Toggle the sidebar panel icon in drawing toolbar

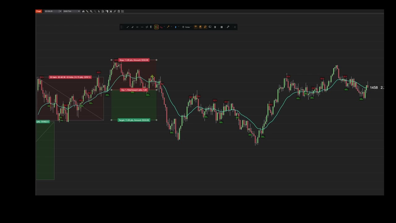pyautogui.click(x=210, y=27)
